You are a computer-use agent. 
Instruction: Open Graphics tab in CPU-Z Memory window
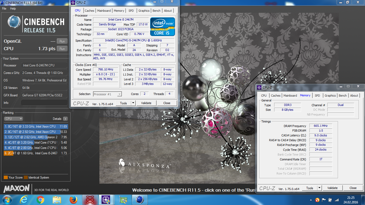click(x=330, y=96)
